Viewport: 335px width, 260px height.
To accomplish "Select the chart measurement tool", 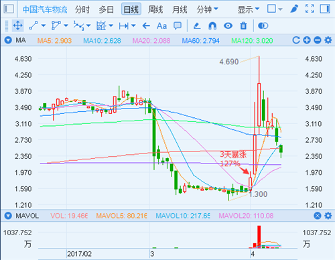I will pyautogui.click(x=101, y=25).
